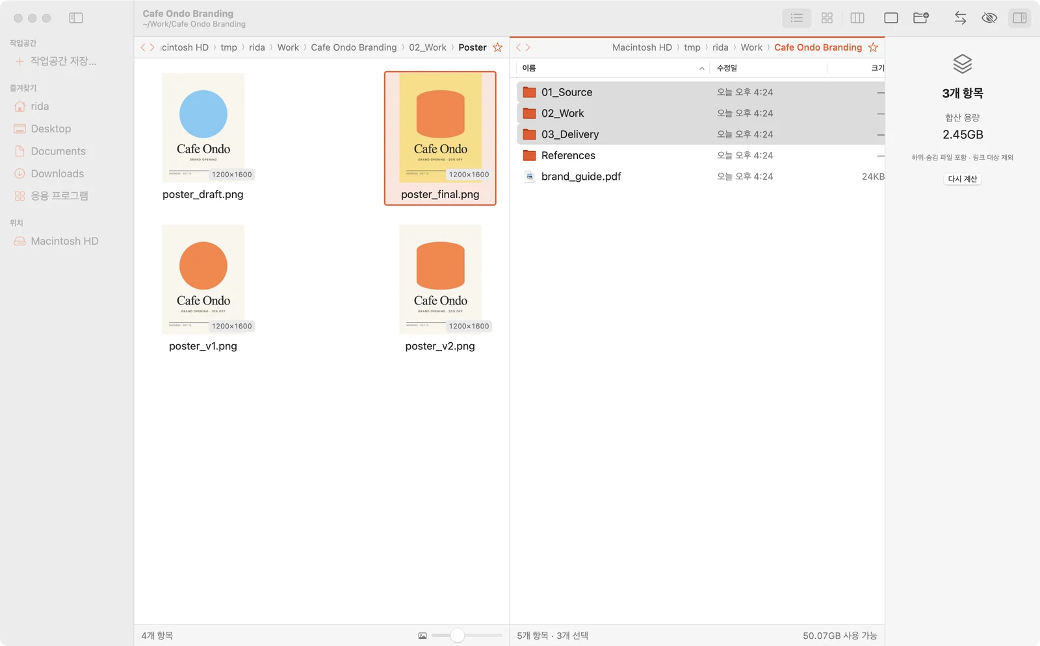The image size is (1040, 646).
Task: Toggle the sidebar visibility button
Action: 76,18
